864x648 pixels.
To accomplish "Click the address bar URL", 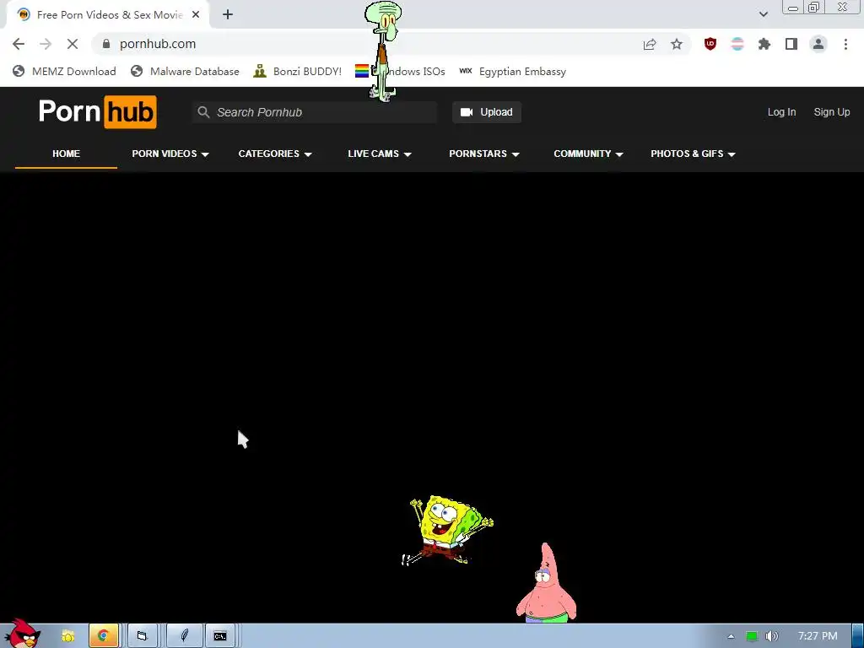I will pyautogui.click(x=158, y=44).
